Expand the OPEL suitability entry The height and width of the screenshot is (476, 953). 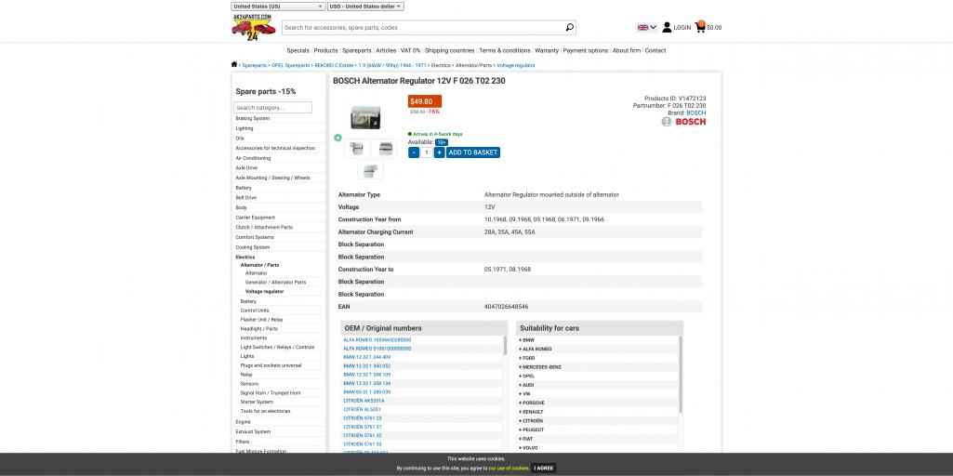click(526, 376)
